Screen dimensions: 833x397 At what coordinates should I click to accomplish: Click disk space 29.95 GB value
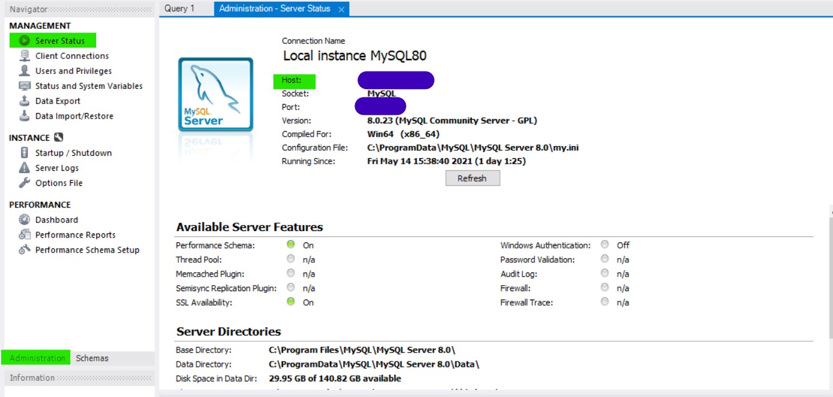tap(335, 378)
